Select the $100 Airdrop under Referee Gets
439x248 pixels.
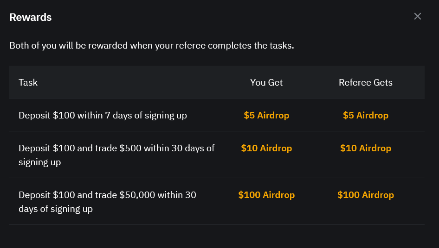[366, 195]
